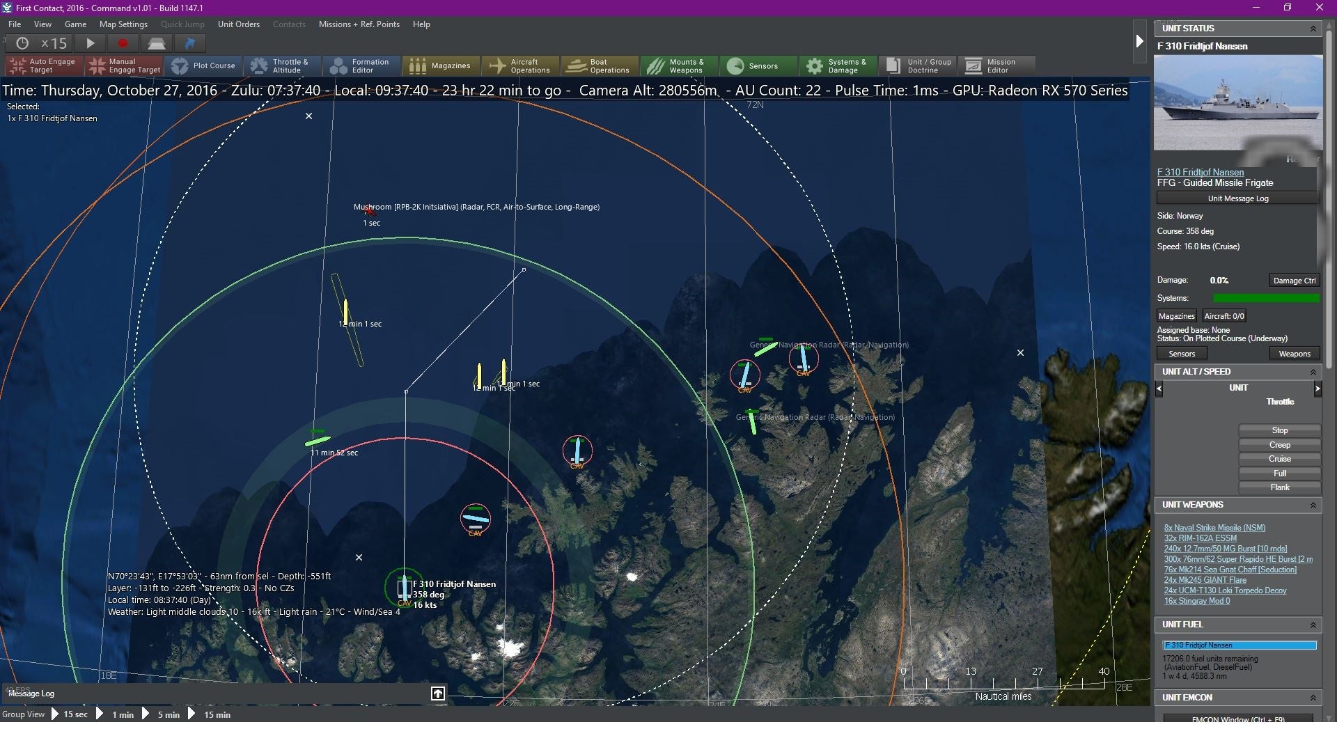
Task: Select the Plot Course tool
Action: click(203, 65)
